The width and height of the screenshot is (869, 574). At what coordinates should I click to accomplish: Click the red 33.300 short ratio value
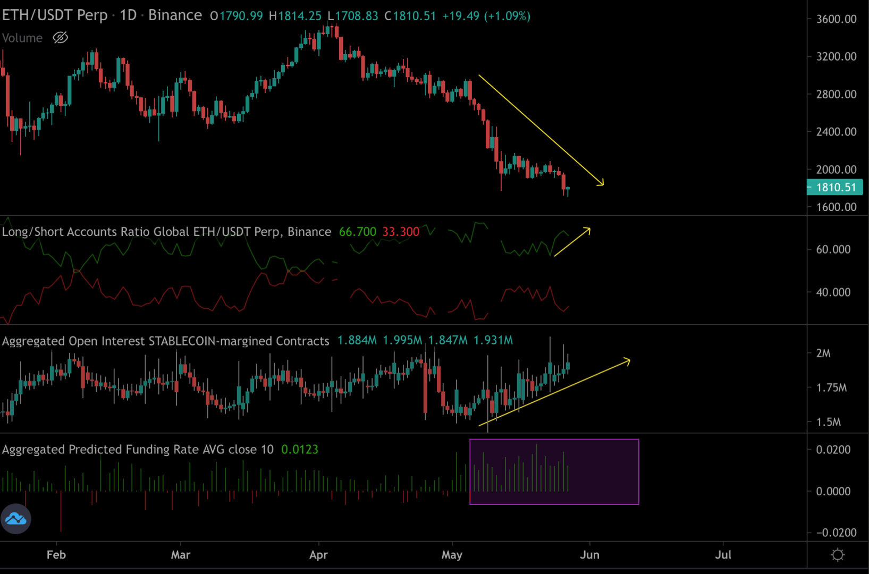coord(401,232)
